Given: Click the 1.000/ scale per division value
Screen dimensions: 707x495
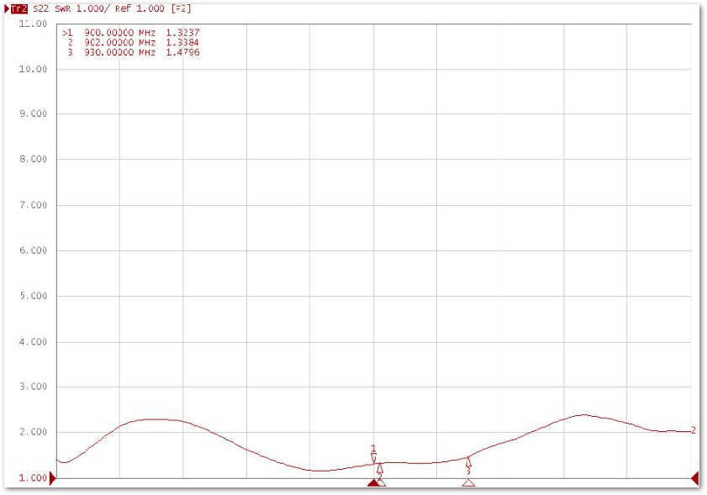Looking at the screenshot, I should [91, 8].
